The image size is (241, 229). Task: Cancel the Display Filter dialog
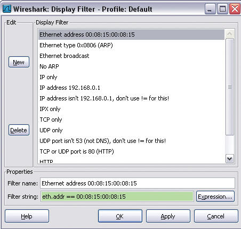216,216
